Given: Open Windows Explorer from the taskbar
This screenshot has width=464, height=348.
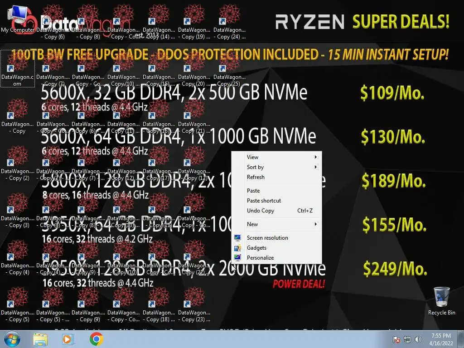Looking at the screenshot, I should [x=40, y=339].
